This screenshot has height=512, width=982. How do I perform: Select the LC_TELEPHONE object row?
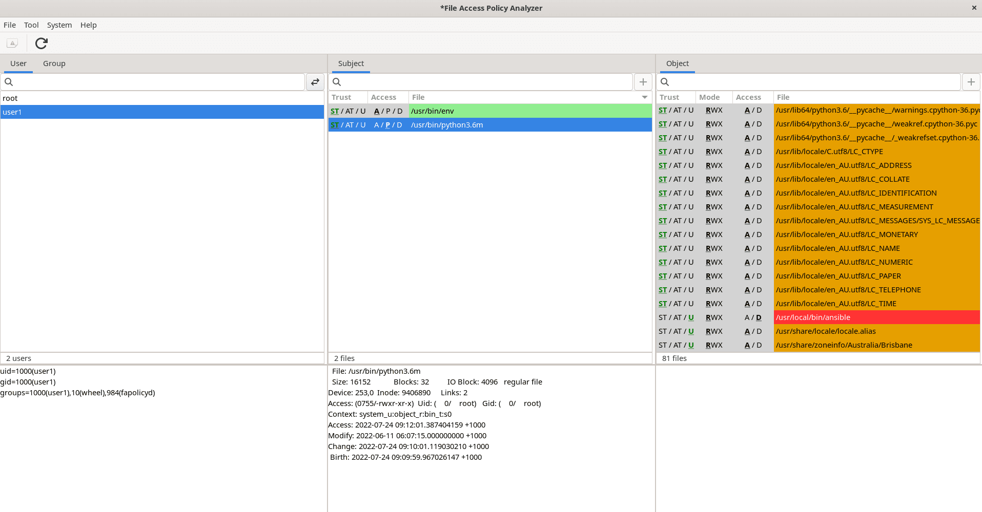pyautogui.click(x=818, y=290)
